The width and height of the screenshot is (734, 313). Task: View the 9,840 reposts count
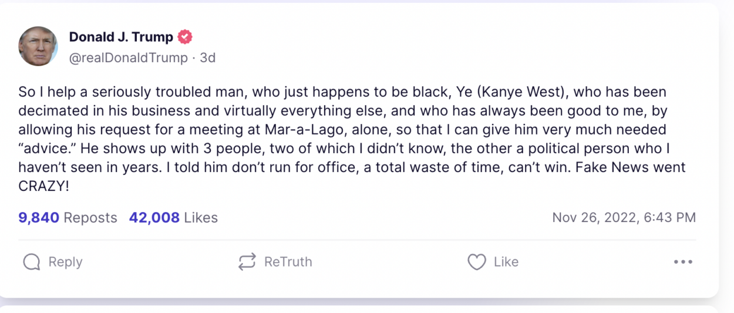(x=39, y=218)
